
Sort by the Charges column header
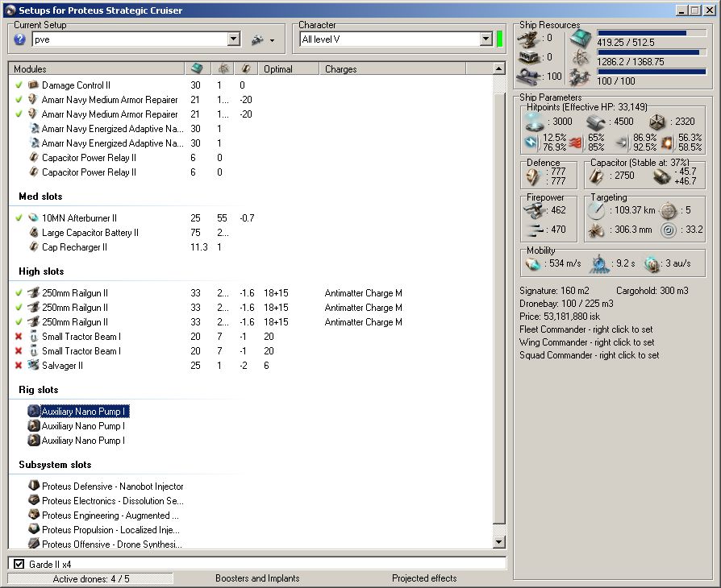(392, 69)
